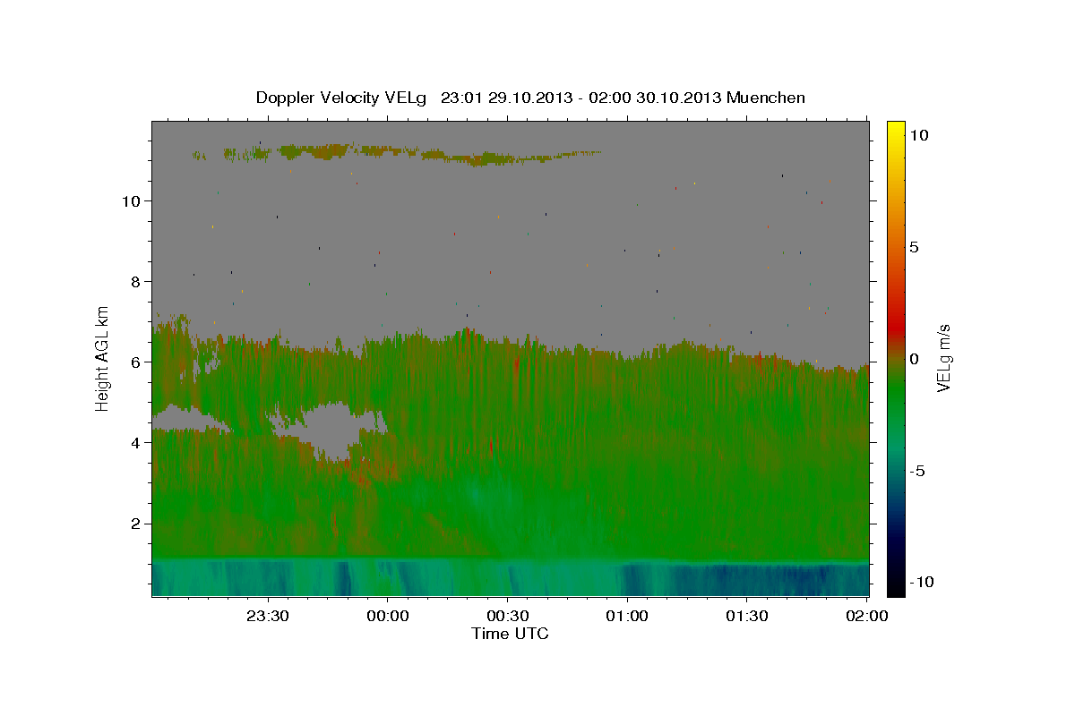Click the dark blue low-level band after 01:00

coord(744,580)
